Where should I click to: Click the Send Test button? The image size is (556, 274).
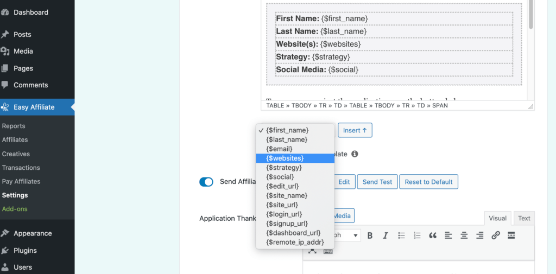pyautogui.click(x=377, y=182)
